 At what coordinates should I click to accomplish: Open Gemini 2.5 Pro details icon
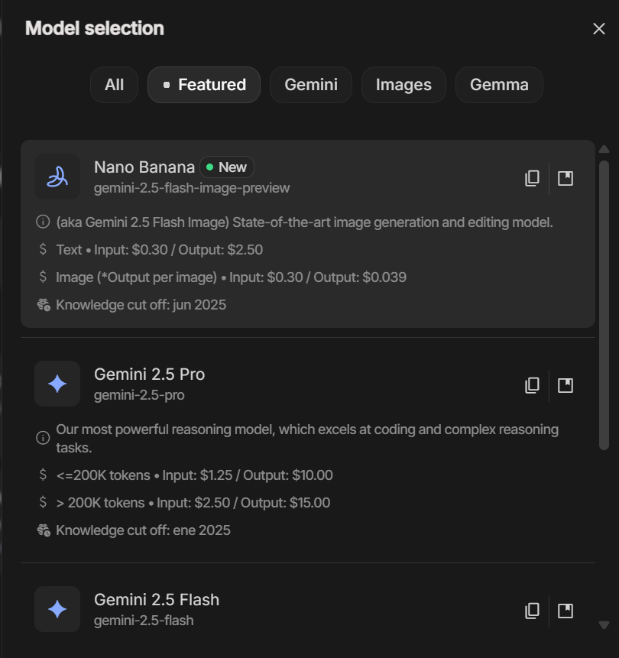coord(566,385)
